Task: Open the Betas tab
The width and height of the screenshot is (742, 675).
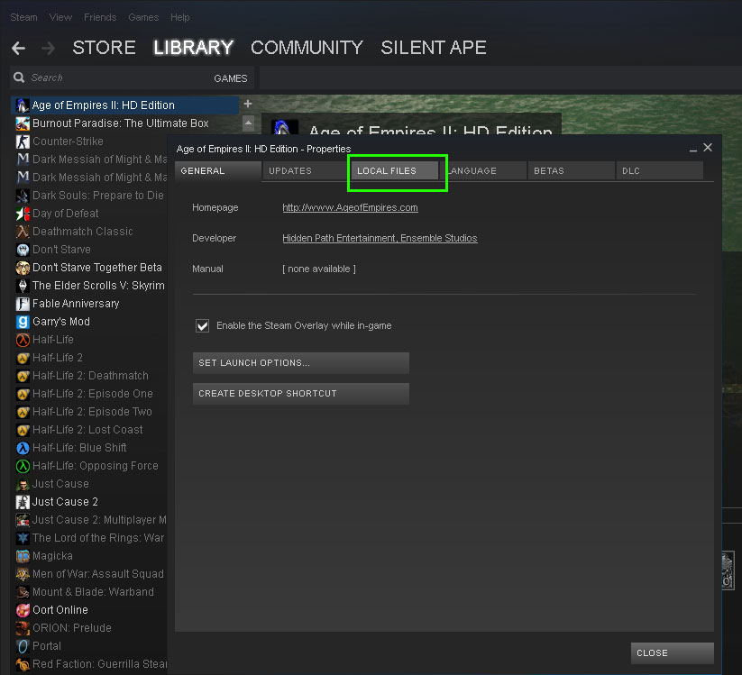Action: click(x=572, y=170)
